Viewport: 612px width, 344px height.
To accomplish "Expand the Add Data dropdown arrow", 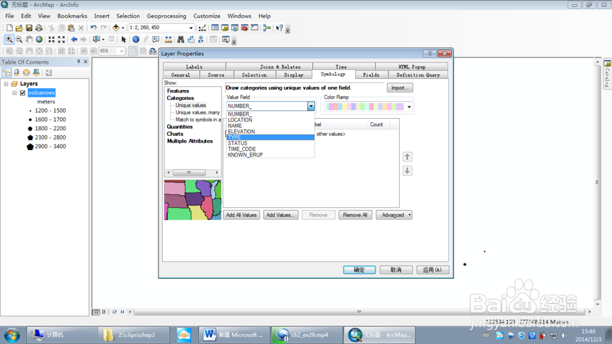I will [122, 28].
